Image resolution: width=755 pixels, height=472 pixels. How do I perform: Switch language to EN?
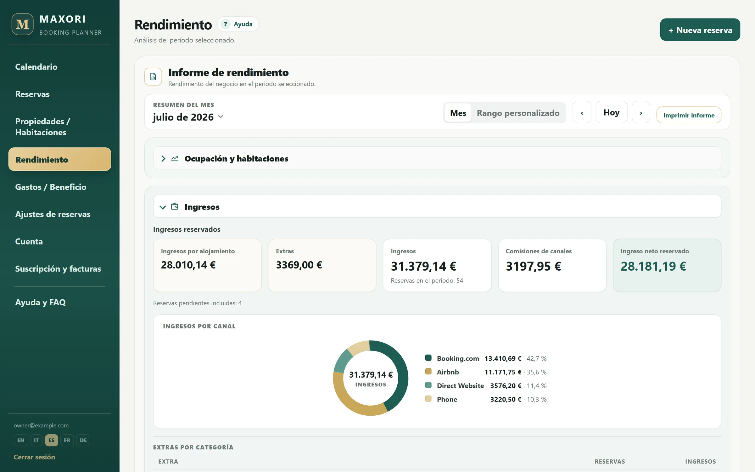point(21,440)
